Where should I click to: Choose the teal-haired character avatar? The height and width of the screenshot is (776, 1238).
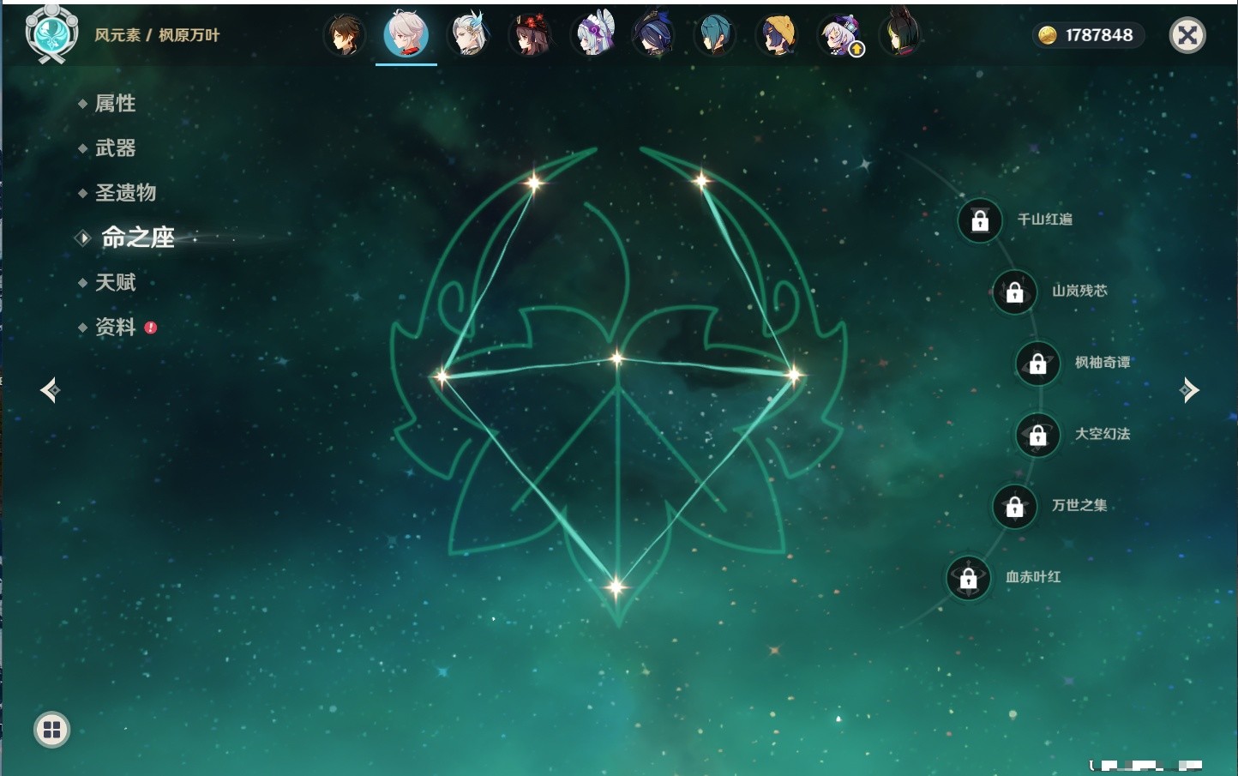(715, 35)
